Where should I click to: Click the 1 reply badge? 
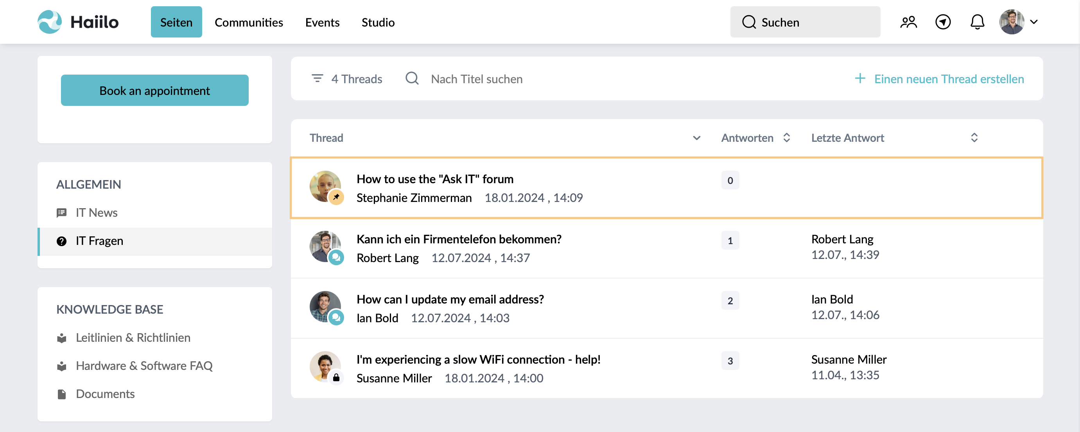pyautogui.click(x=730, y=241)
